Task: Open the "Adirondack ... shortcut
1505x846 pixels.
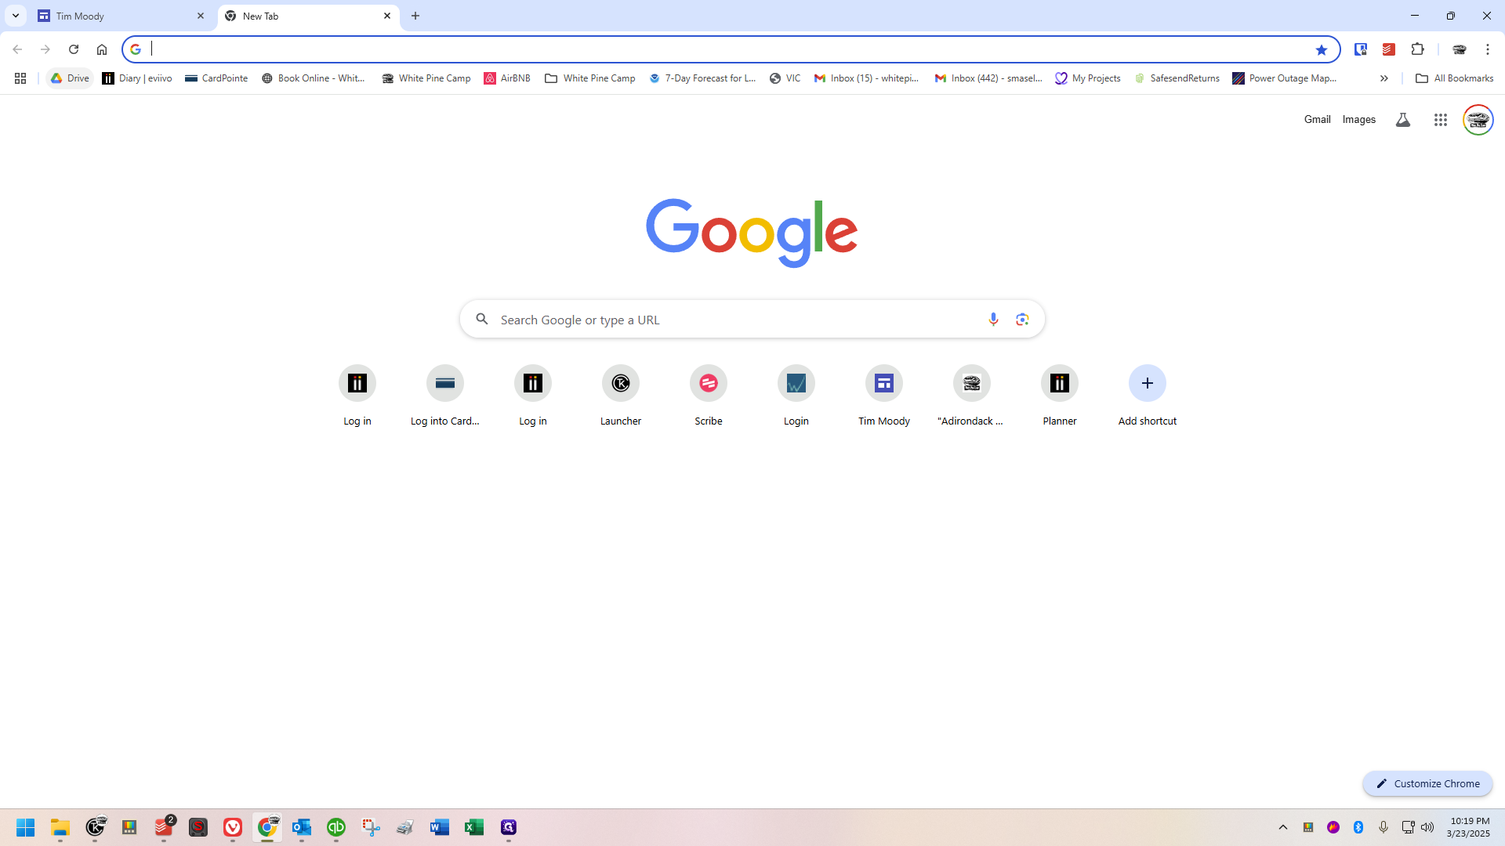Action: 972,396
